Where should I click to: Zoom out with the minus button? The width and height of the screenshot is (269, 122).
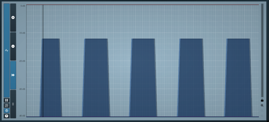[13, 46]
